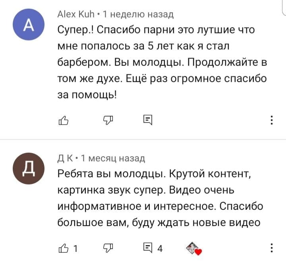Like Alex Kuh's comment with thumbs up
This screenshot has width=286, height=261.
pos(64,120)
